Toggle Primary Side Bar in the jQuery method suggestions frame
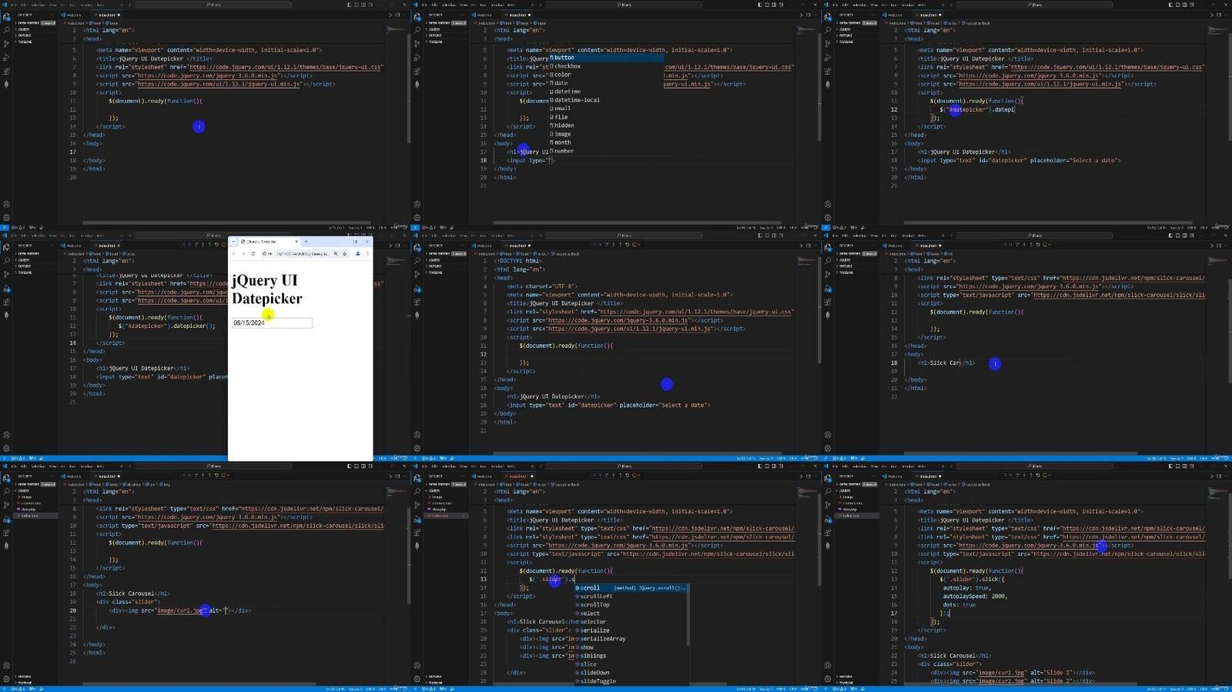The height and width of the screenshot is (692, 1232). tap(759, 466)
